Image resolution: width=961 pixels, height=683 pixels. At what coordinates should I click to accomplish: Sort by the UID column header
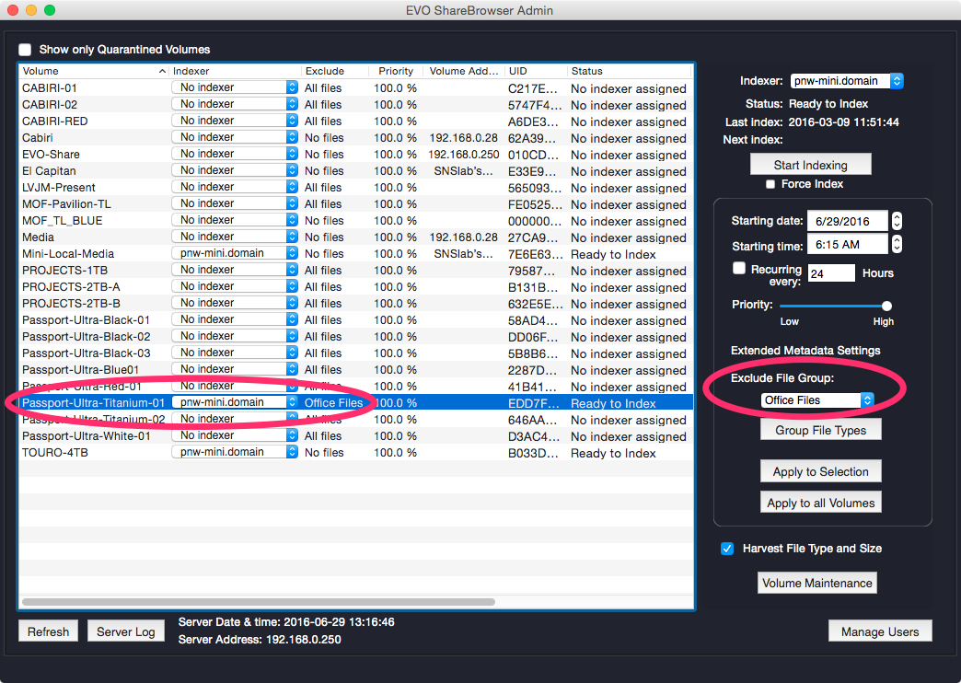(x=535, y=71)
